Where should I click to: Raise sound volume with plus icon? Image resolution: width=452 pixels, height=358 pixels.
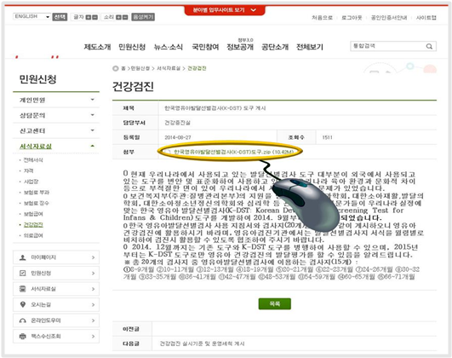118,17
